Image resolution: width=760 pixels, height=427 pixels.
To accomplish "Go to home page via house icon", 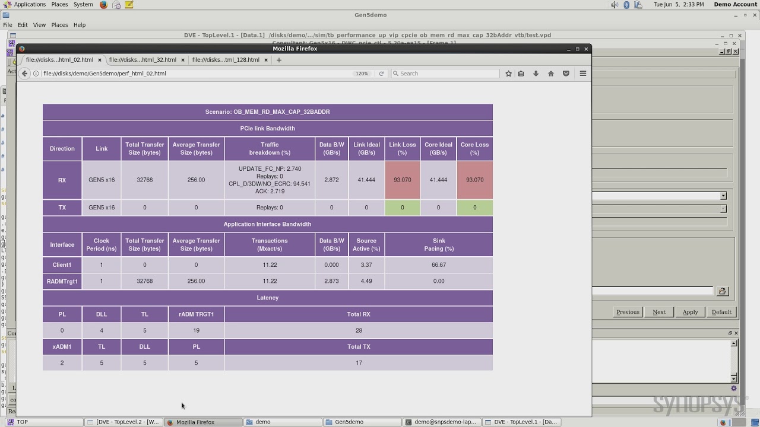I will [551, 74].
